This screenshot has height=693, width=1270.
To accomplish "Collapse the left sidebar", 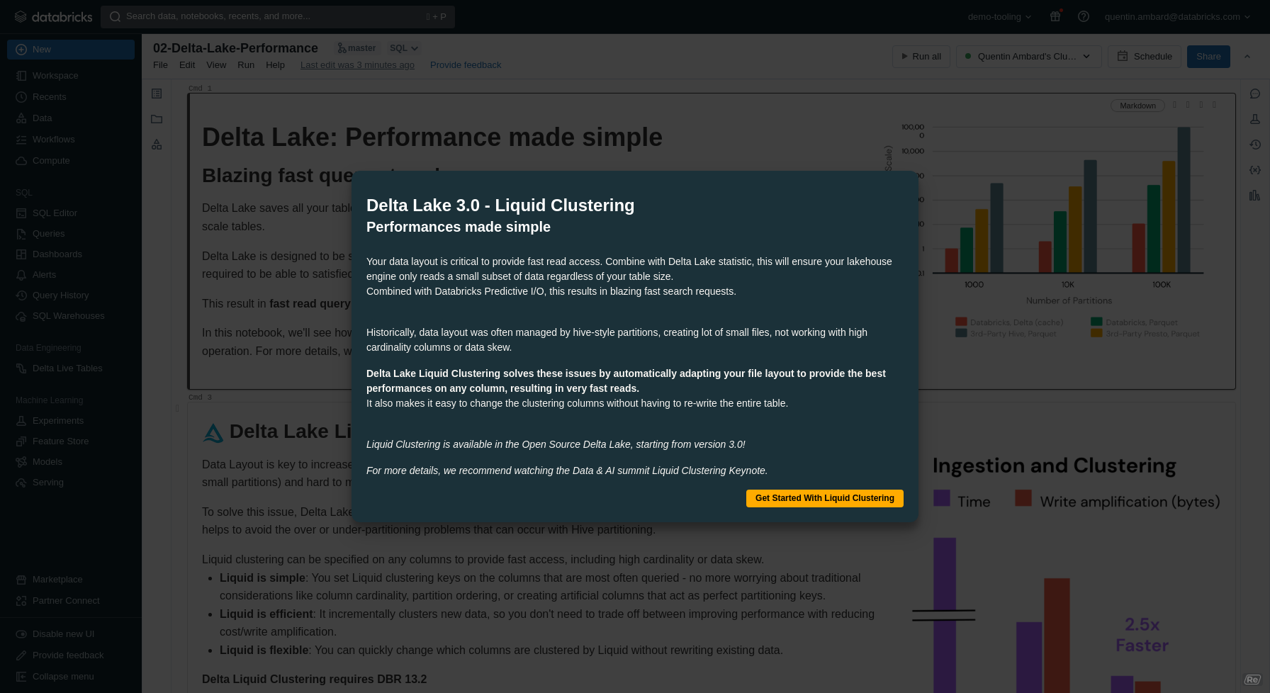I will click(x=62, y=676).
